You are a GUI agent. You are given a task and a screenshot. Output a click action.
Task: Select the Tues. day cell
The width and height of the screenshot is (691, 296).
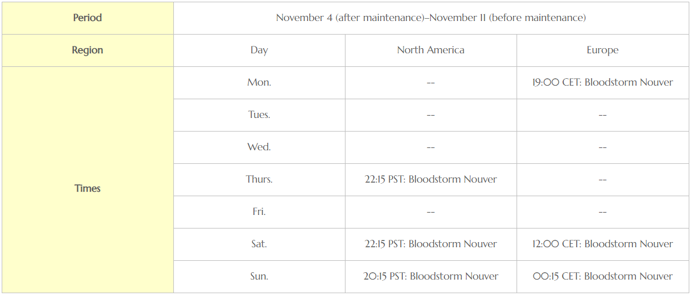tap(259, 115)
